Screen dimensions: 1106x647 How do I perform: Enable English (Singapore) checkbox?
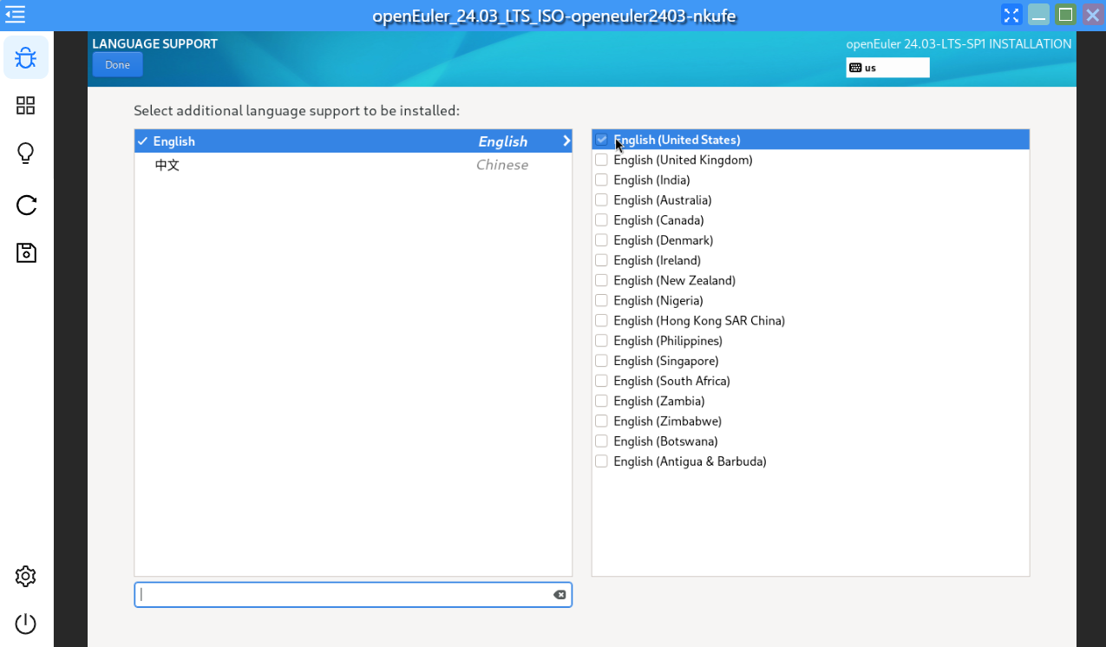coord(601,361)
